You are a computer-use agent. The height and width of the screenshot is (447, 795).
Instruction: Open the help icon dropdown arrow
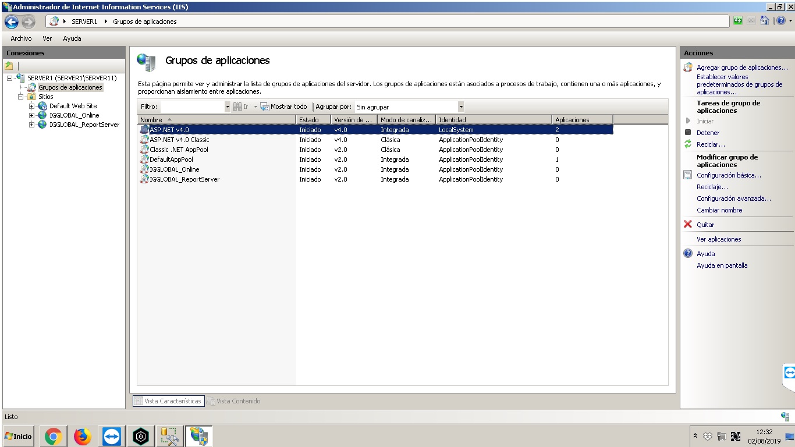tap(790, 21)
